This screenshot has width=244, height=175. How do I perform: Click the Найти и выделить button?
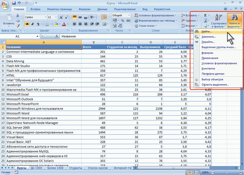pyautogui.click(x=234, y=21)
